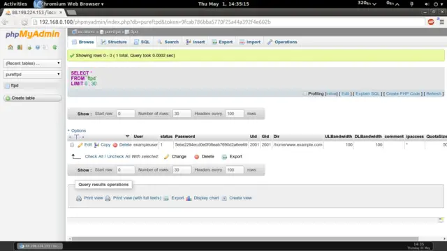The image size is (447, 251).
Task: Click sort dropdown arrow in the table header
Action: pyautogui.click(x=127, y=137)
